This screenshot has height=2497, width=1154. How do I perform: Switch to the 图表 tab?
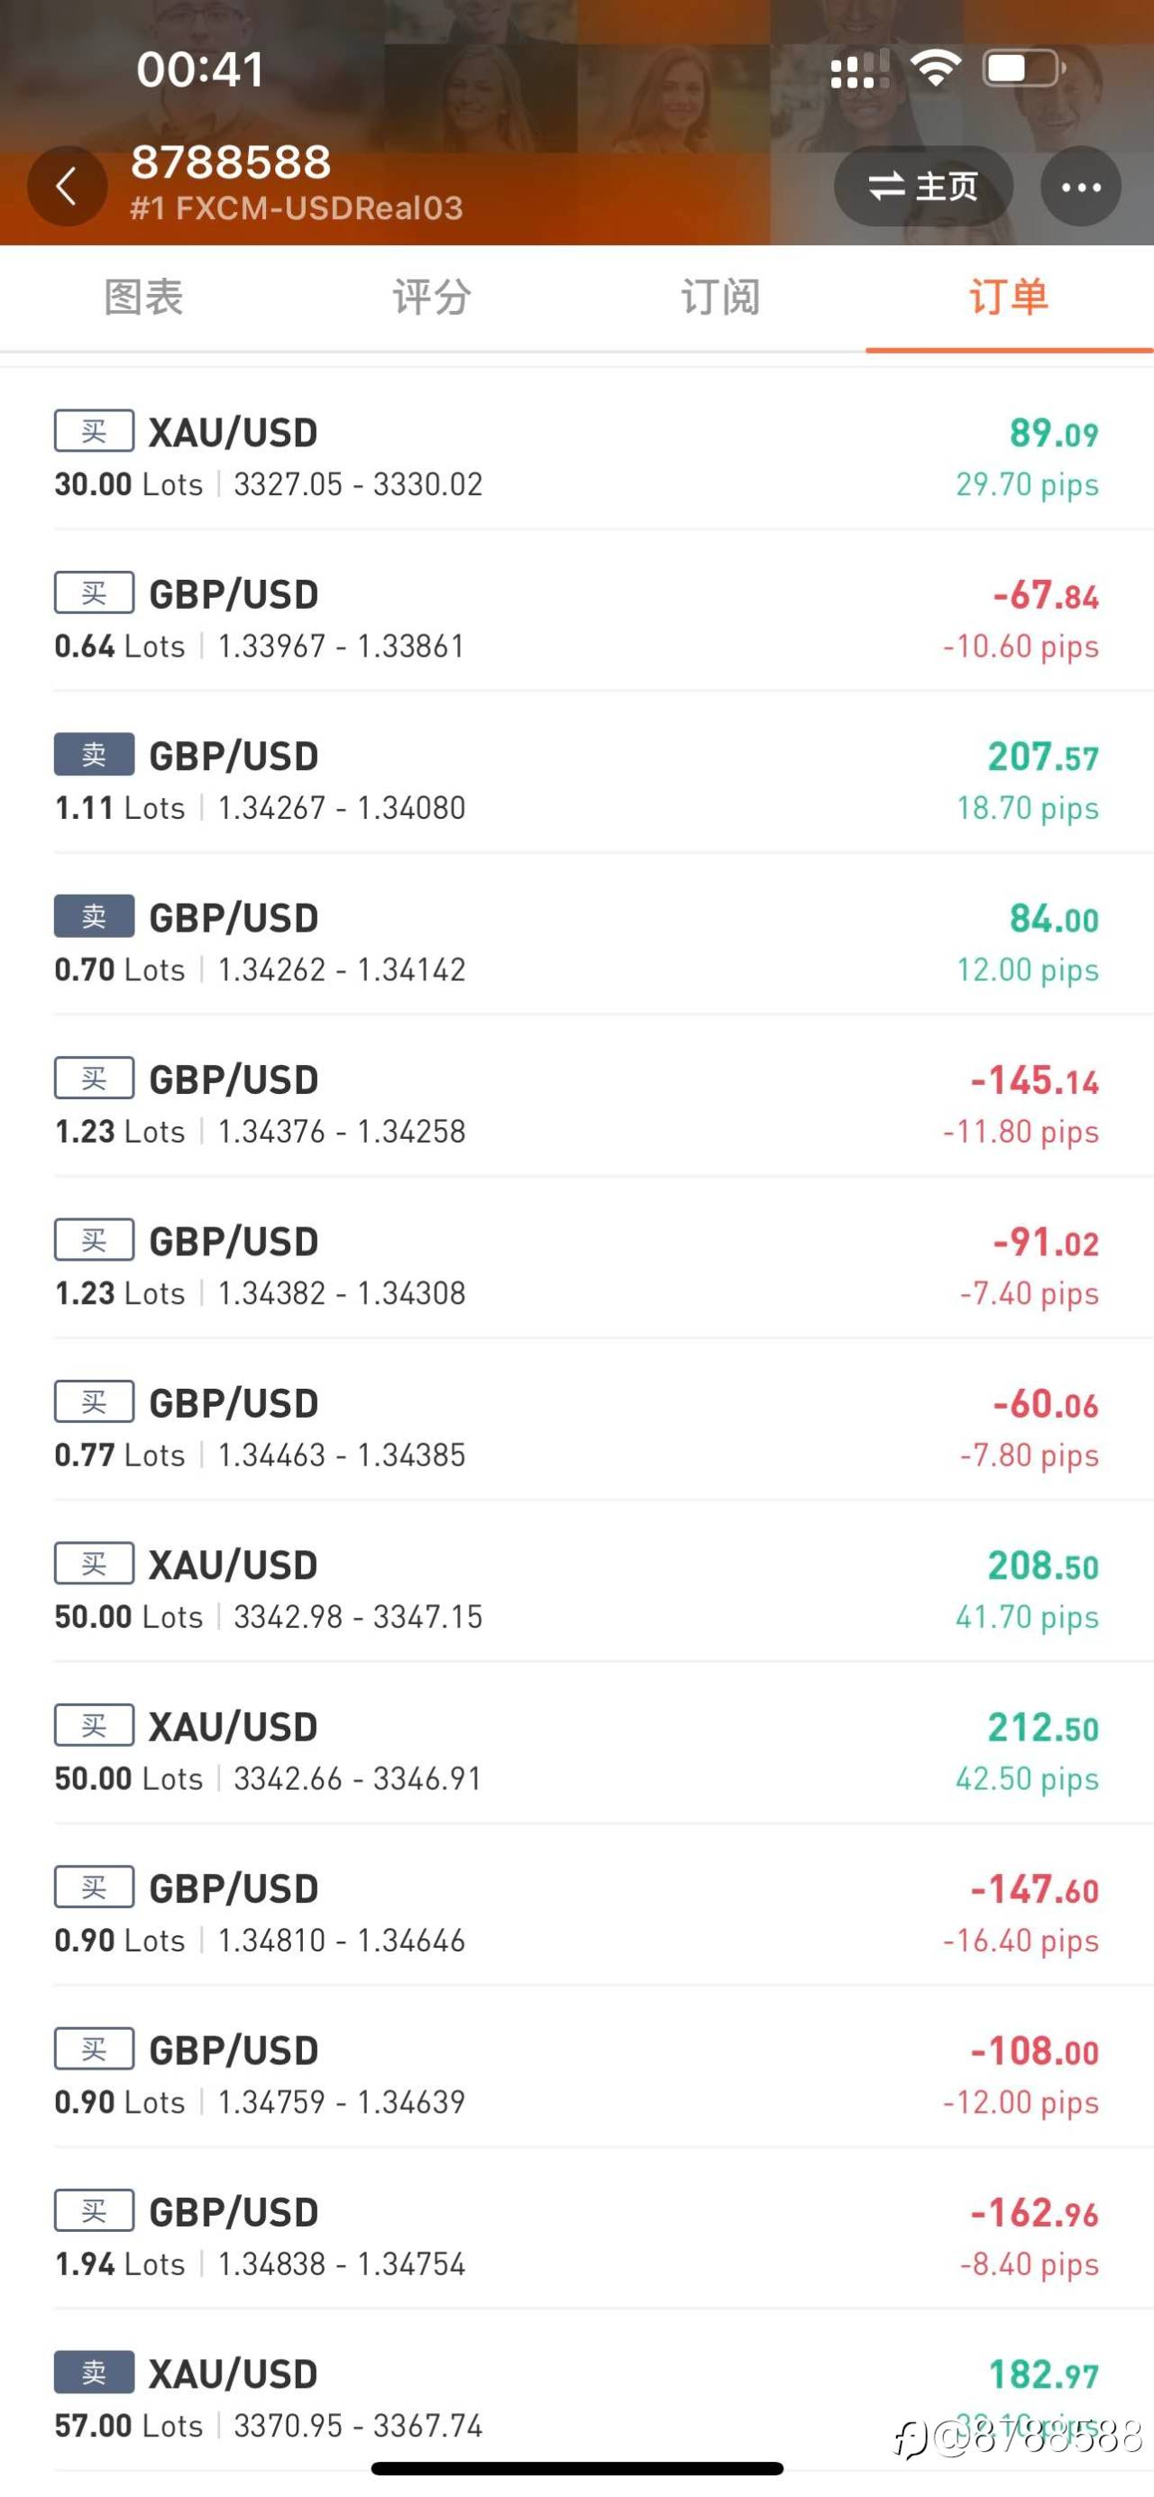coord(143,298)
